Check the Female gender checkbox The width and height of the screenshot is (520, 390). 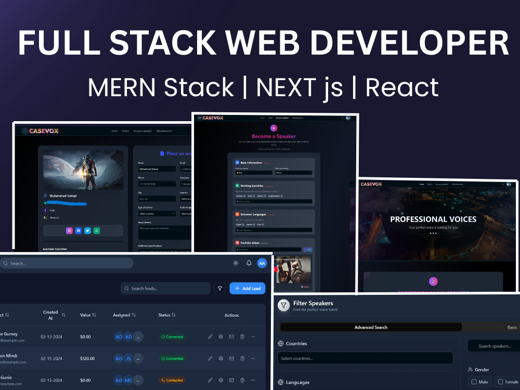pos(500,382)
